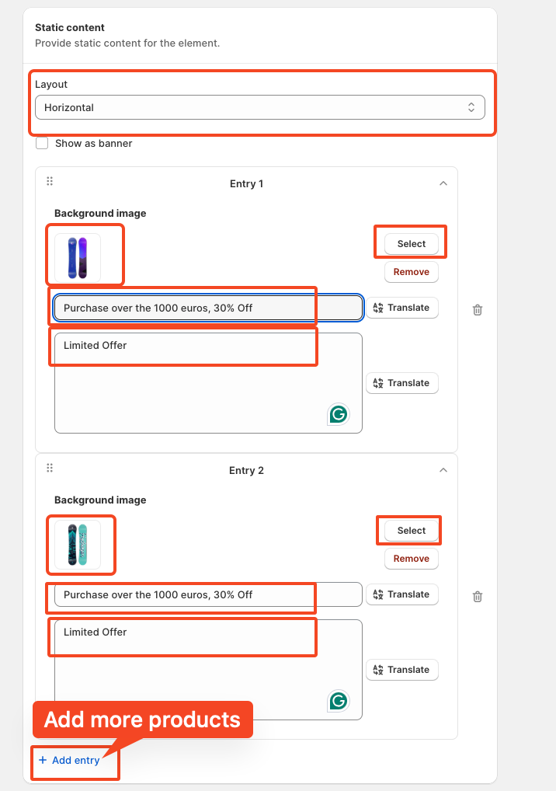Add a new entry

click(x=69, y=760)
